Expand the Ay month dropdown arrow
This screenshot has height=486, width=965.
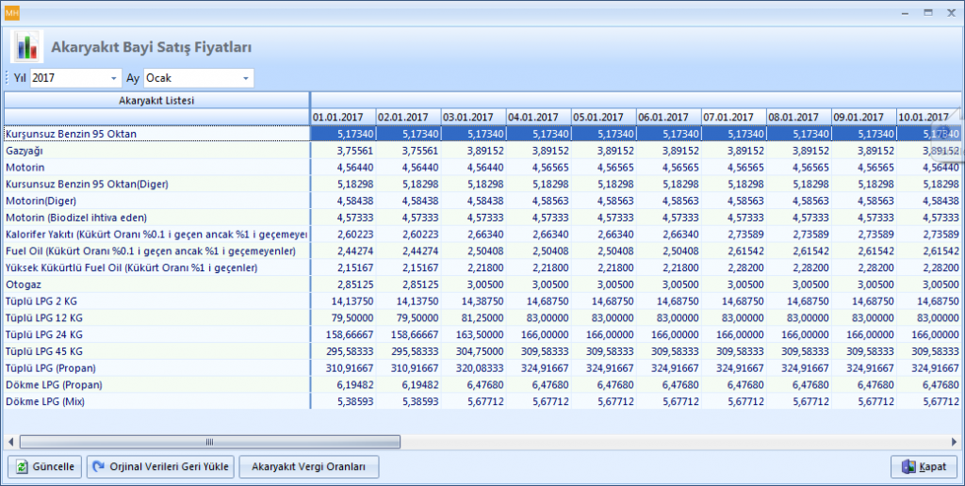(x=246, y=78)
